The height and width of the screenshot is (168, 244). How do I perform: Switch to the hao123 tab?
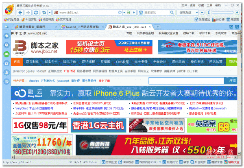click(x=82, y=27)
